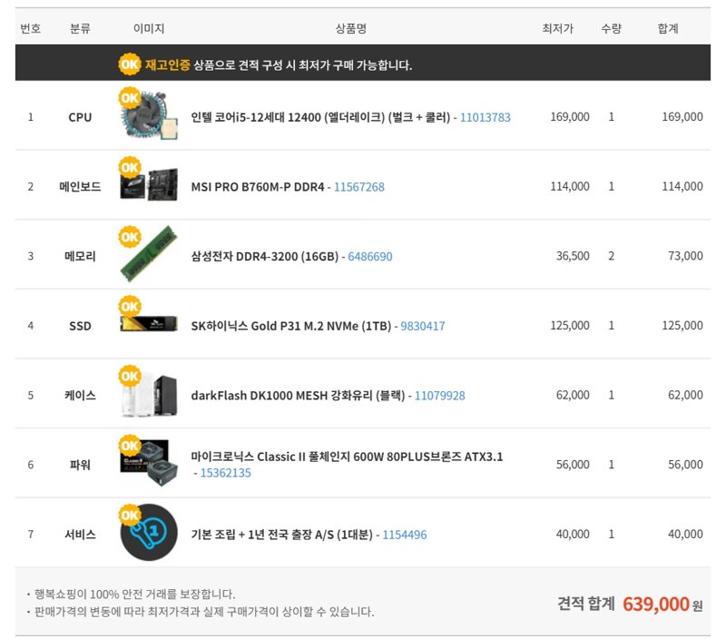Image resolution: width=726 pixels, height=639 pixels.
Task: Click the CPU category label
Action: [80, 117]
